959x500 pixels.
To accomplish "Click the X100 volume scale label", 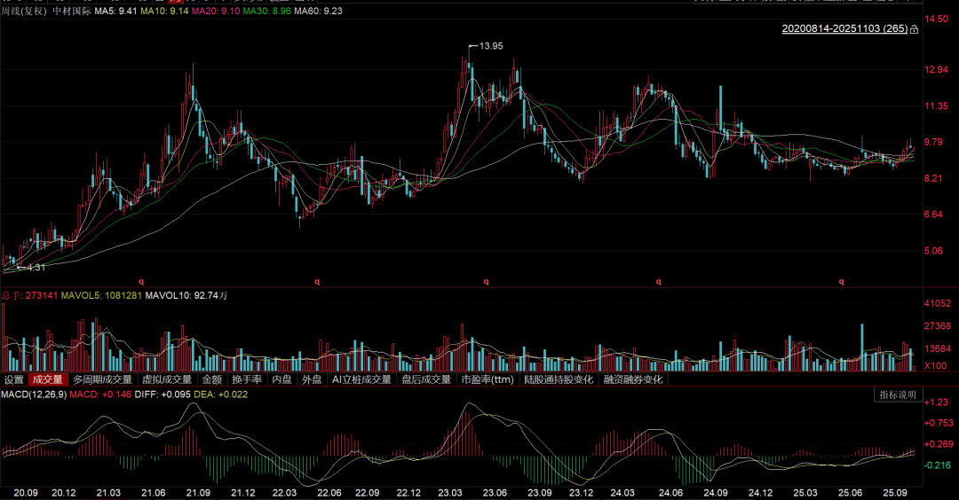I will pyautogui.click(x=935, y=365).
